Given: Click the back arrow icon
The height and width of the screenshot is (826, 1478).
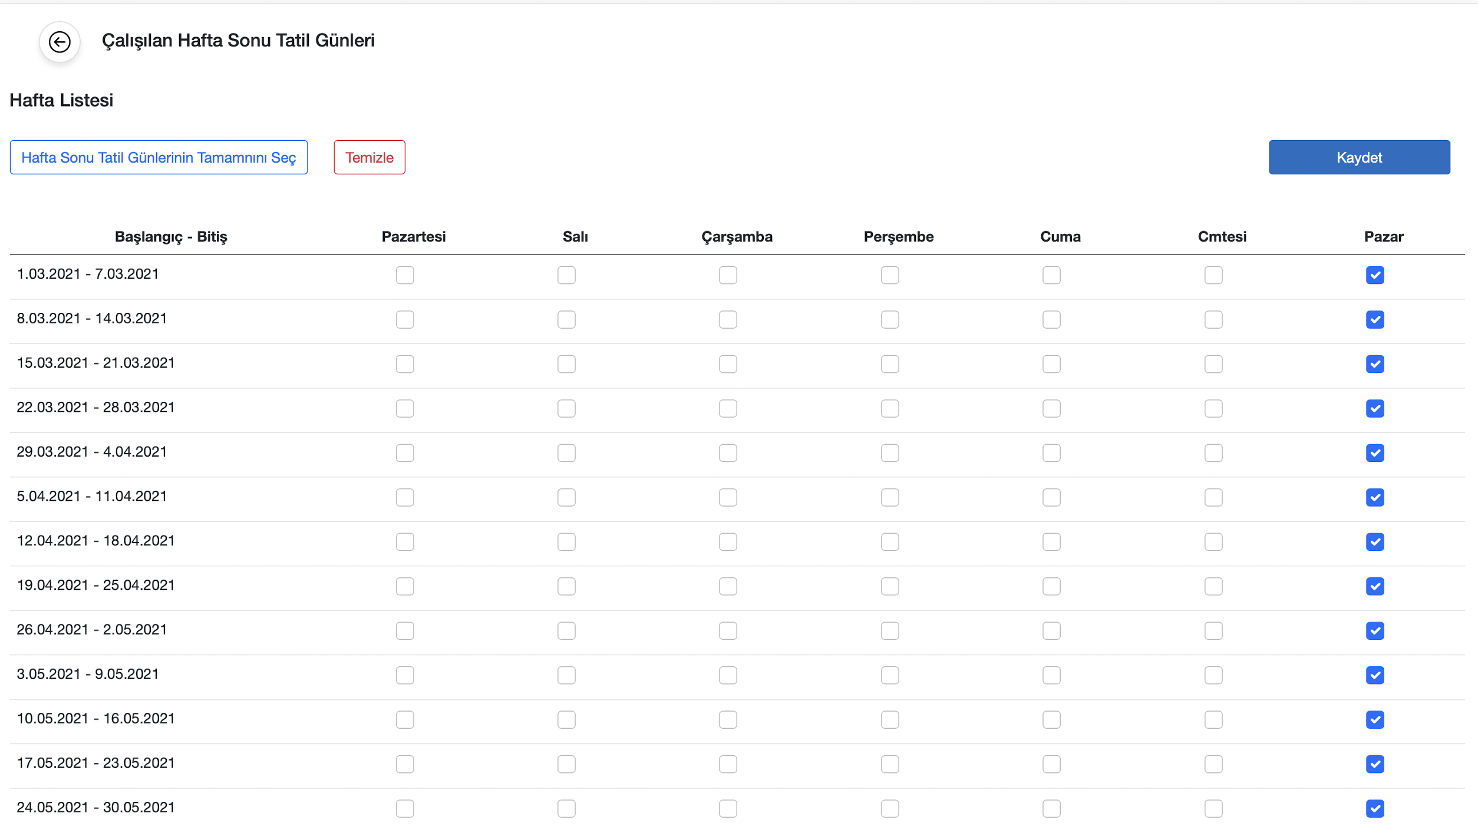Looking at the screenshot, I should coord(60,42).
